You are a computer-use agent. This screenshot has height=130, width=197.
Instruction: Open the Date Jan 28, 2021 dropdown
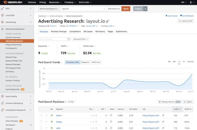pos(92,26)
